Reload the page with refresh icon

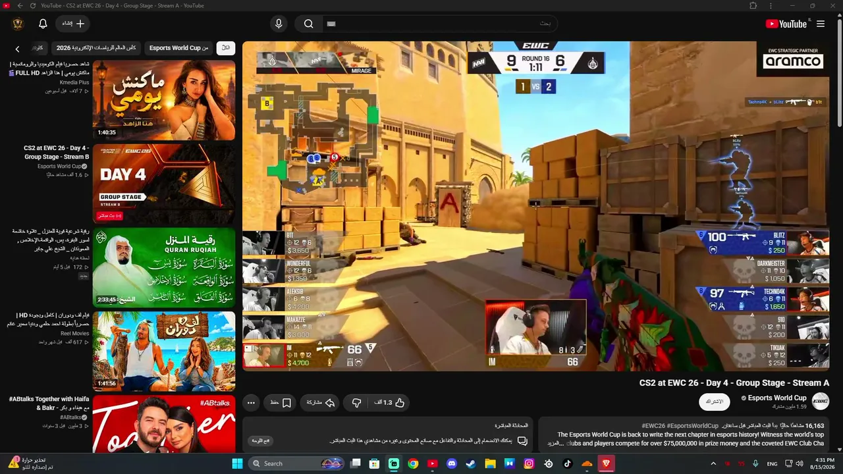click(32, 6)
